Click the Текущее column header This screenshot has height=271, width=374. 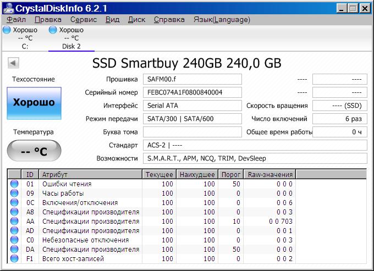(159, 174)
